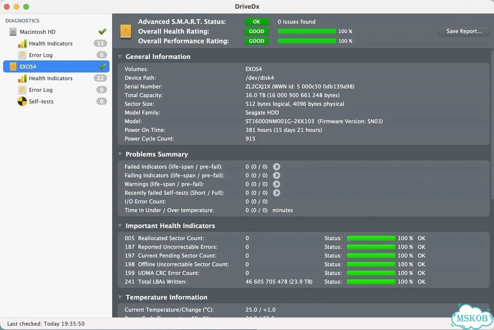Click arrow next to Failed Indicators count
Screen dimensions: 494x330
[x=276, y=167]
